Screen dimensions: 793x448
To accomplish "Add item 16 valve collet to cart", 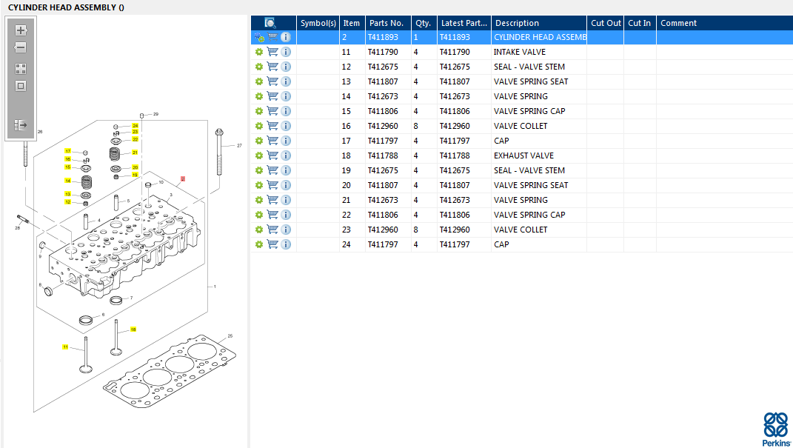I will pos(272,125).
